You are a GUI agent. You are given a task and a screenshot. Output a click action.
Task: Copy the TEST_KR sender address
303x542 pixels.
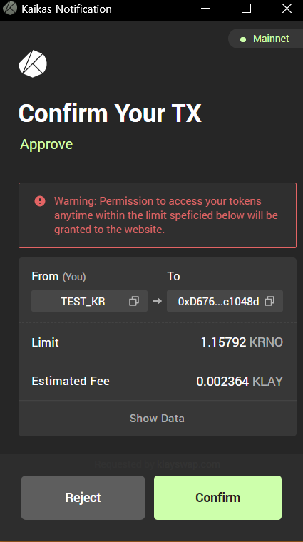point(134,301)
